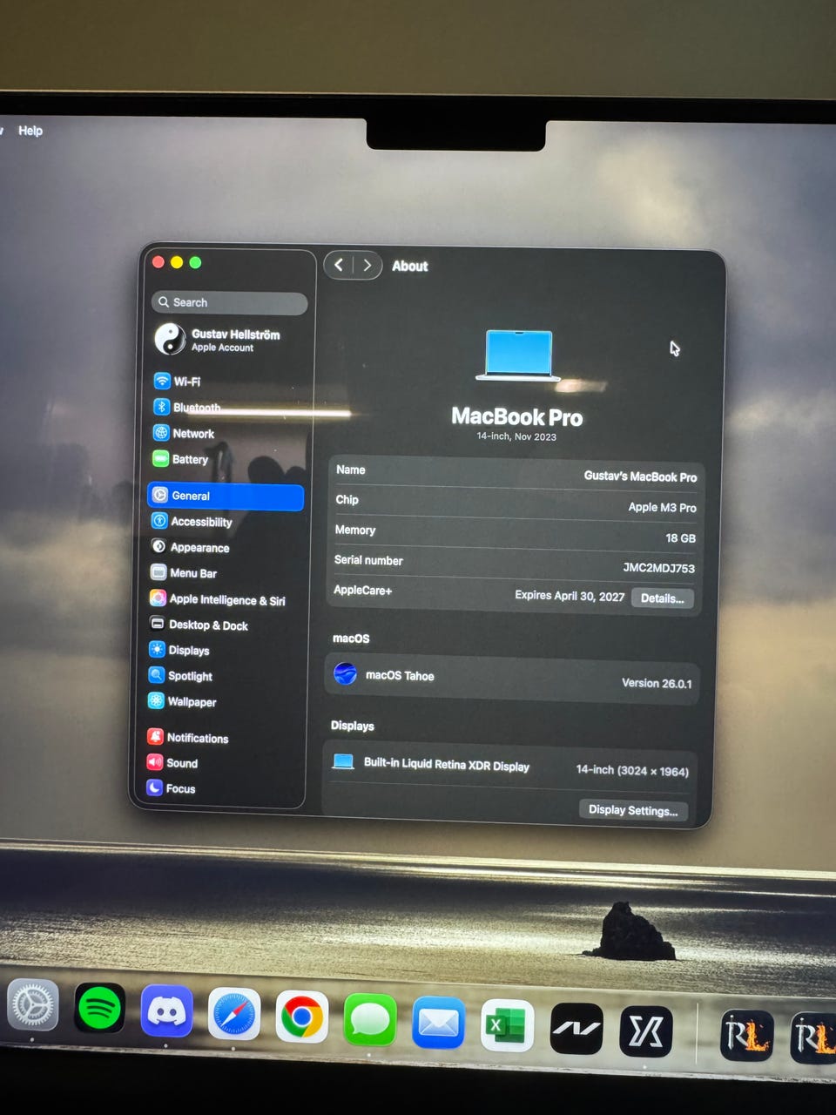Click the Serial number row label
Screen dimensions: 836x1115
click(368, 560)
